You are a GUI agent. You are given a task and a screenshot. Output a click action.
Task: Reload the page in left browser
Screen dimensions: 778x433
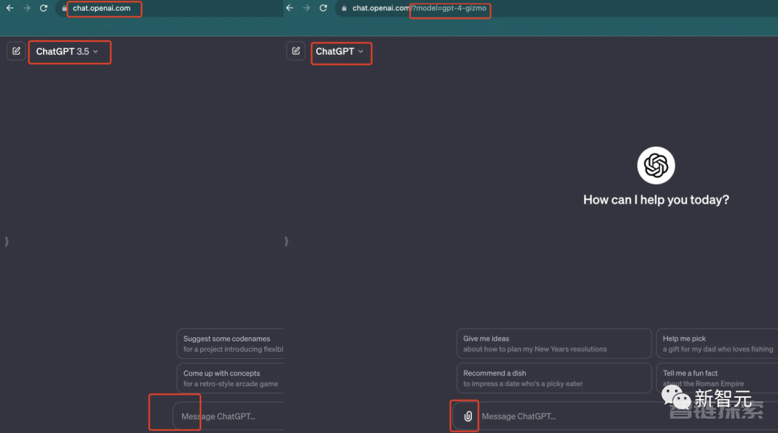pos(44,8)
